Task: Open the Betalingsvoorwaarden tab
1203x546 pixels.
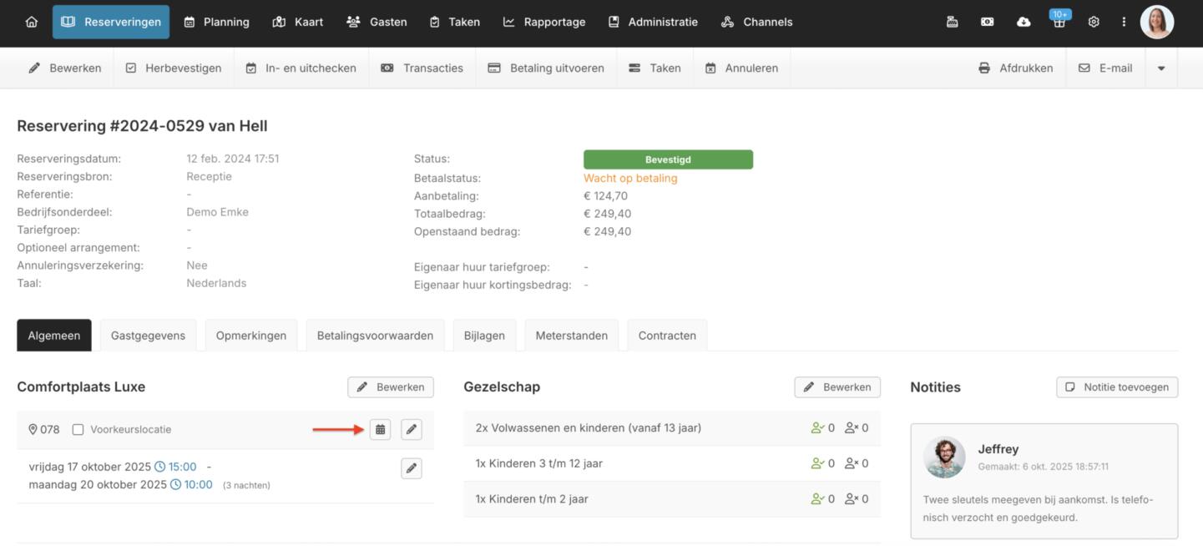Action: click(x=375, y=336)
